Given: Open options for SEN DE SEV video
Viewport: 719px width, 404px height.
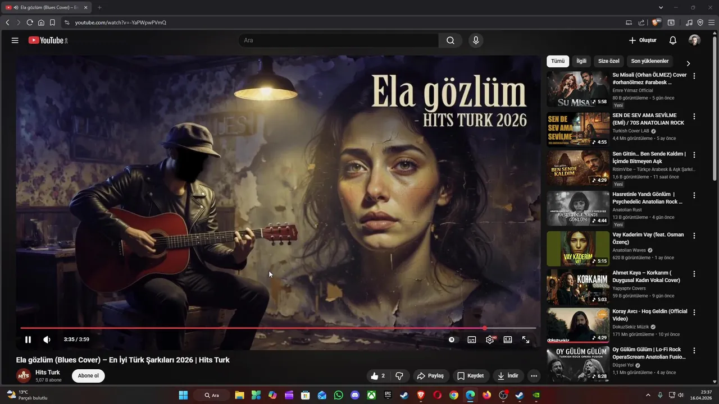Looking at the screenshot, I should (x=694, y=116).
